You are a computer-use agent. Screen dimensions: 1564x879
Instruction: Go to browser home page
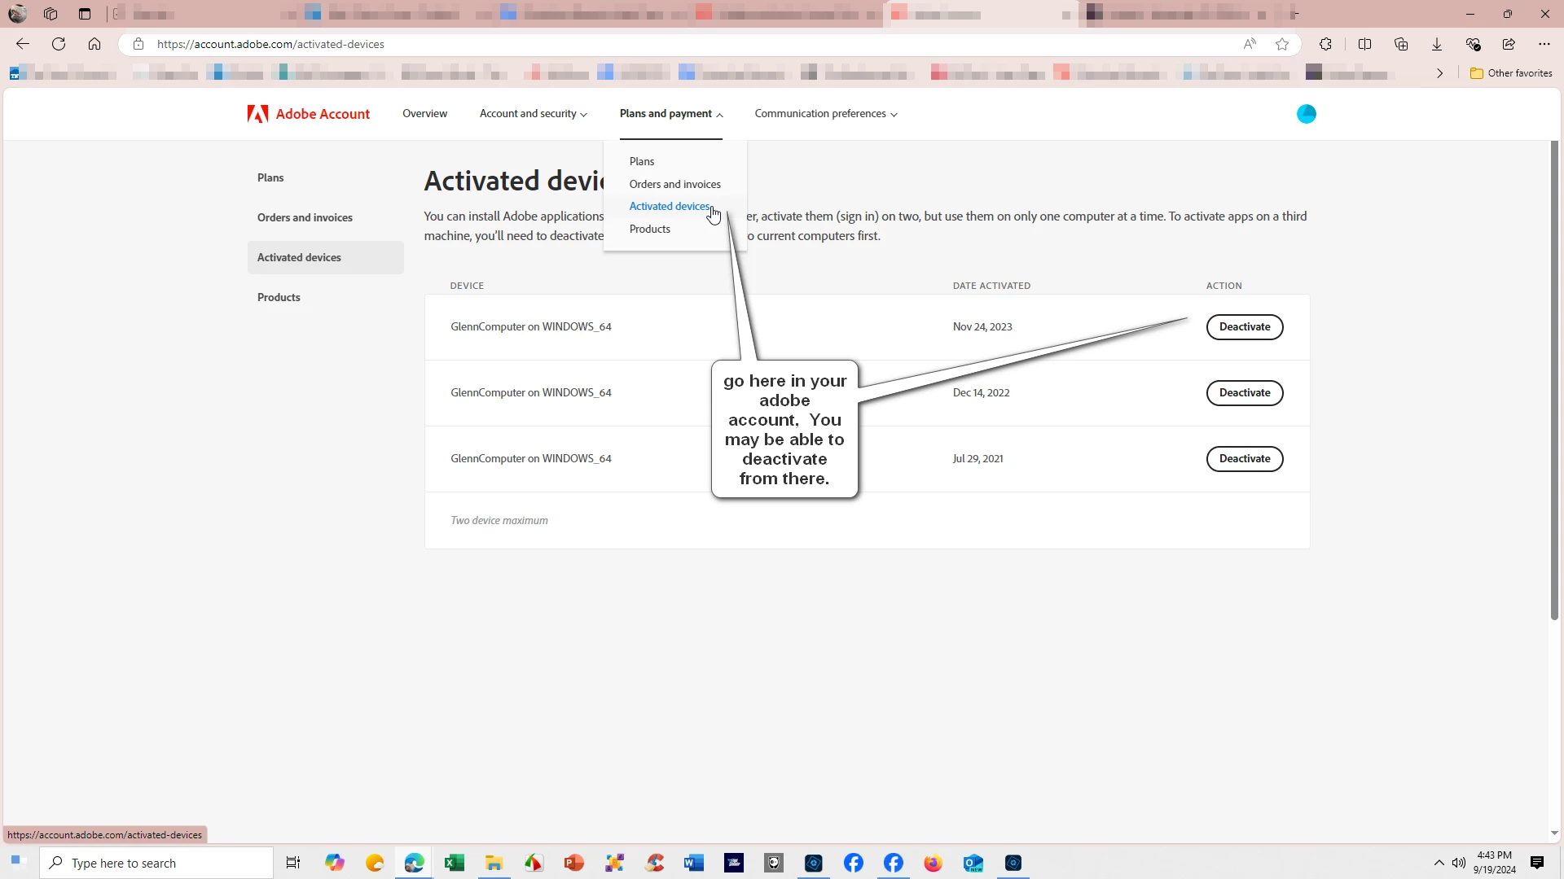[x=94, y=44]
